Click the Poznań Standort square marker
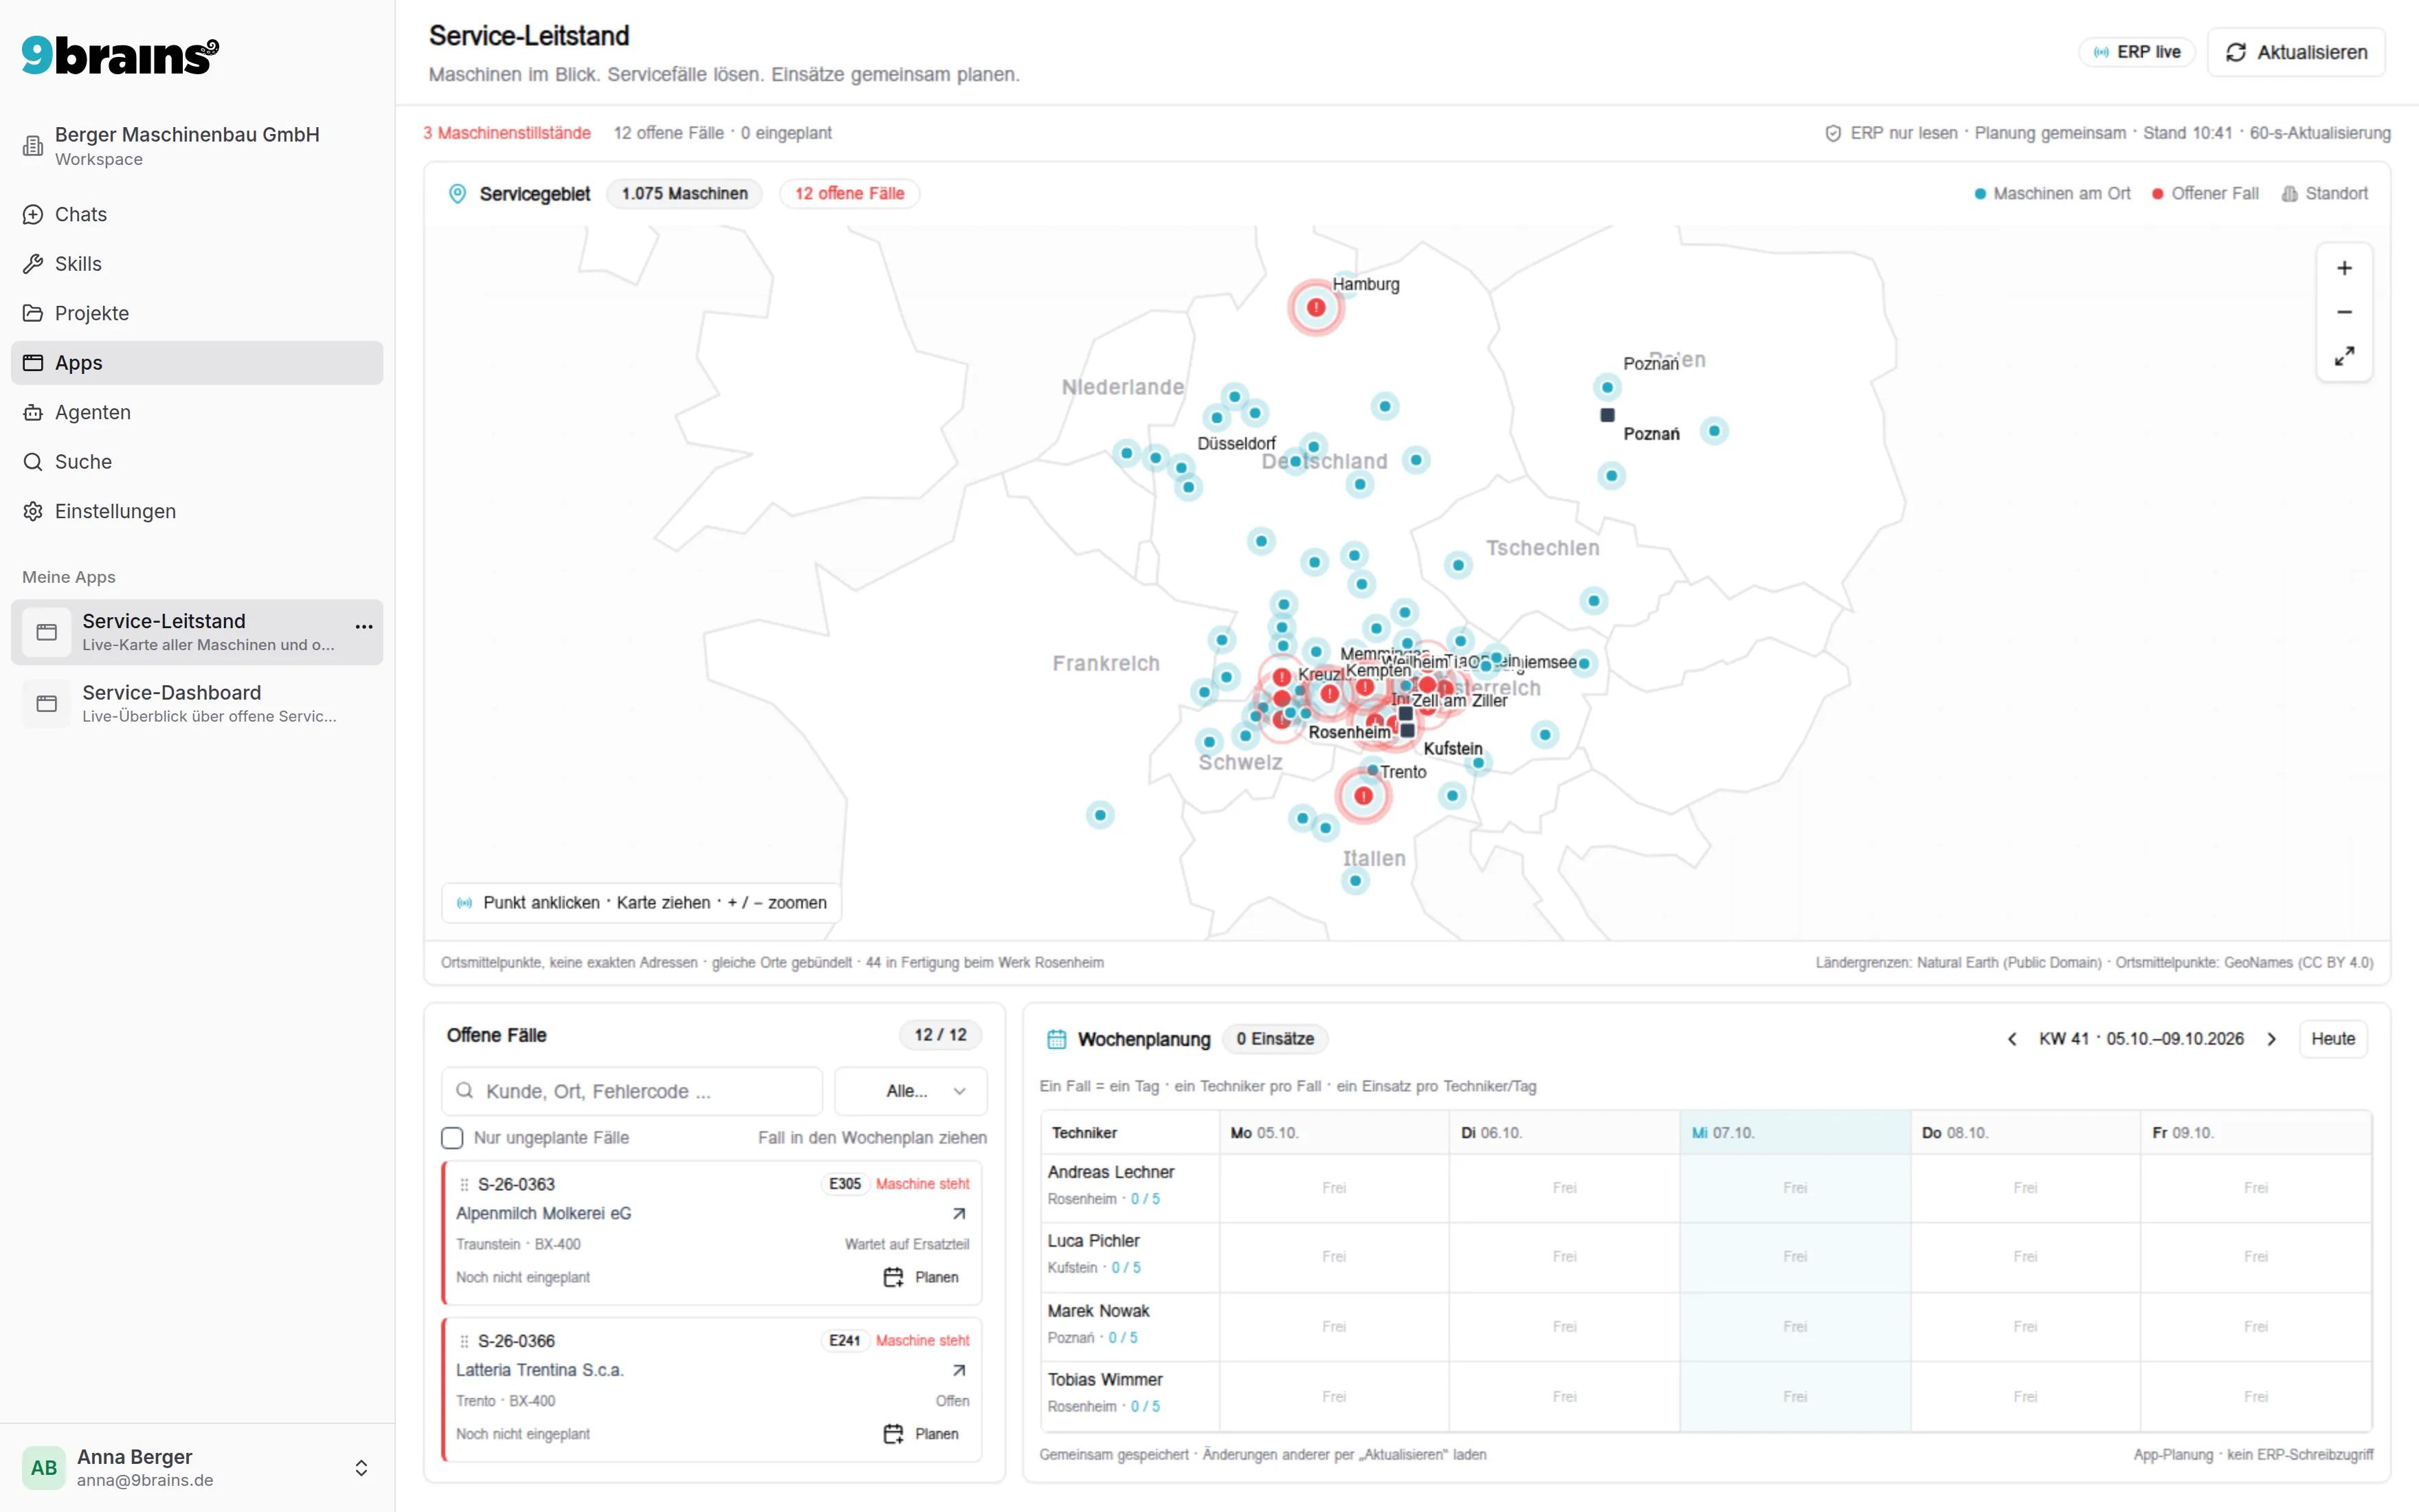This screenshot has width=2419, height=1512. coord(1607,415)
